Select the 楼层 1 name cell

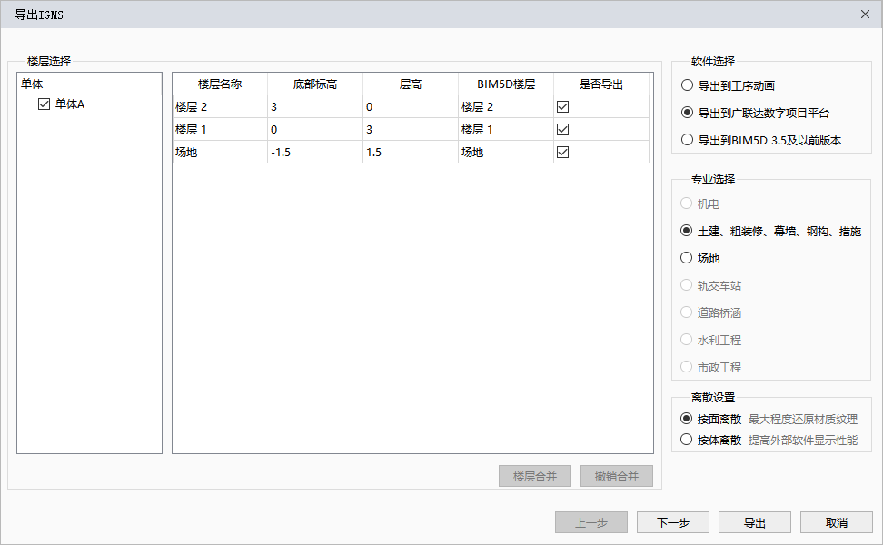pos(220,130)
